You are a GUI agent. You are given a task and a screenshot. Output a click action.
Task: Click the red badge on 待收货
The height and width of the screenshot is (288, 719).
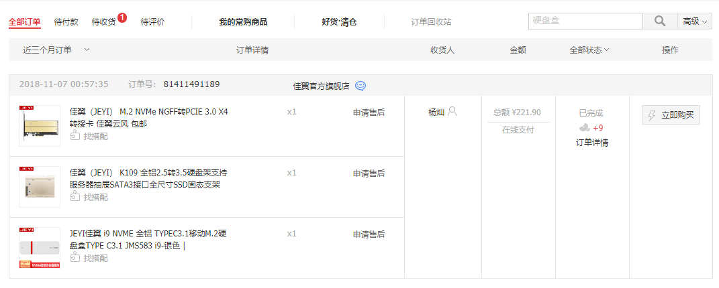pos(122,18)
